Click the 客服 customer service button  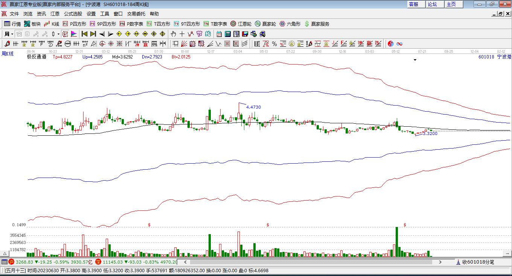pos(413,4)
